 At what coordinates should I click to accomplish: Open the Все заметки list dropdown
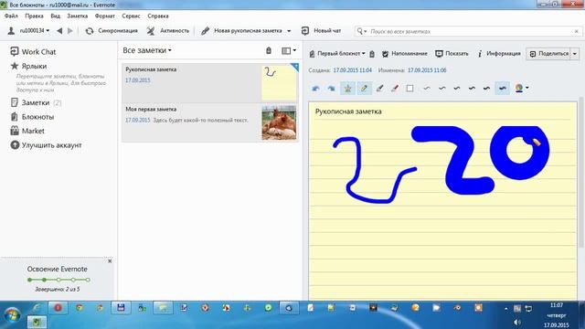tap(147, 50)
